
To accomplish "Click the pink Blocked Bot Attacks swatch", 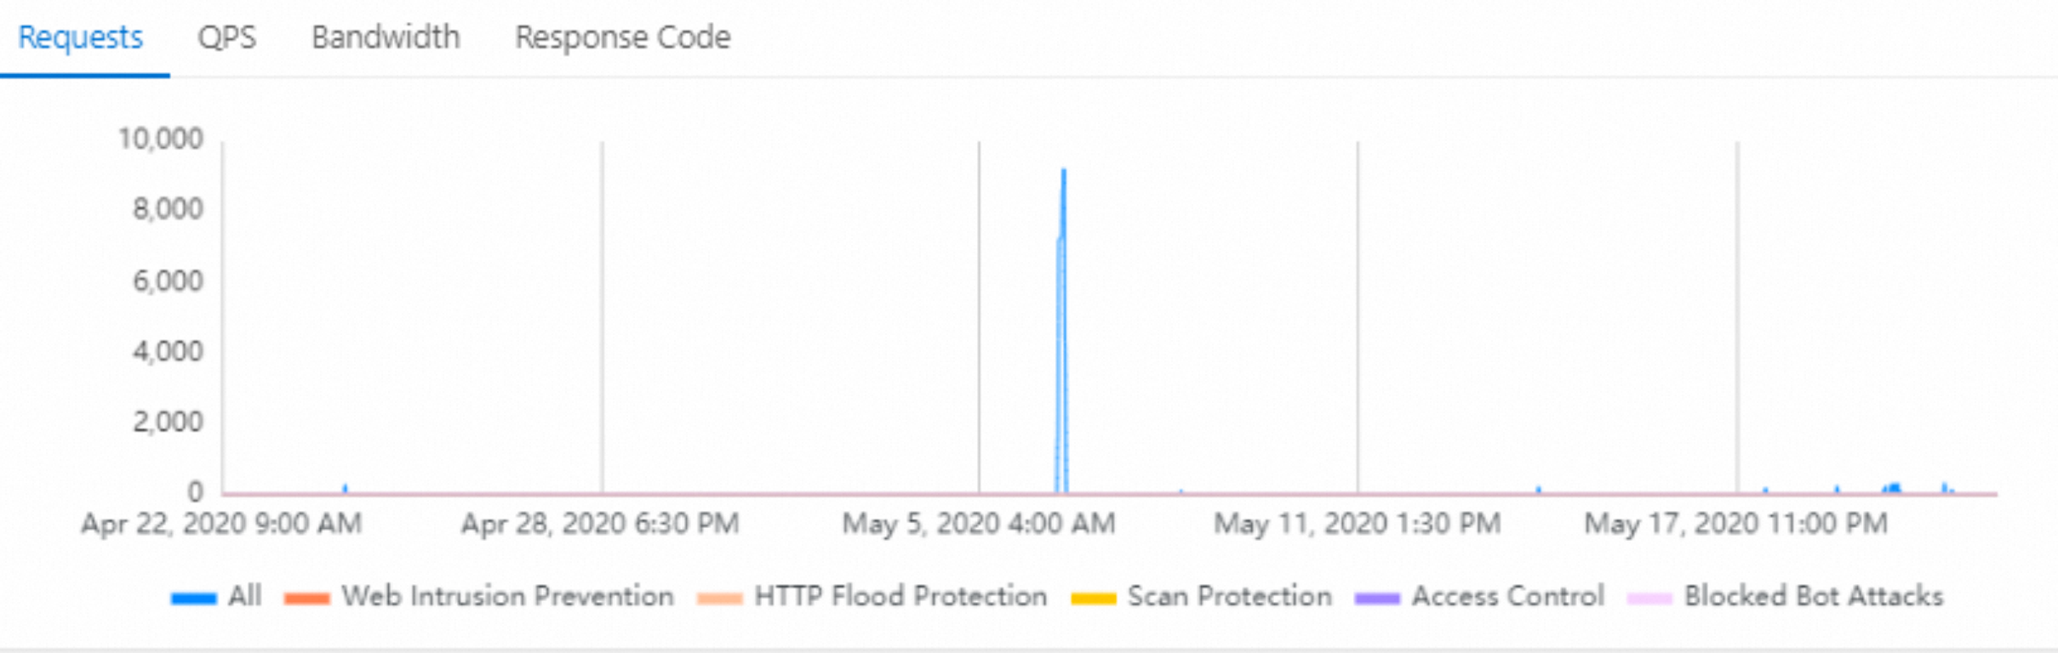I will click(x=1649, y=598).
